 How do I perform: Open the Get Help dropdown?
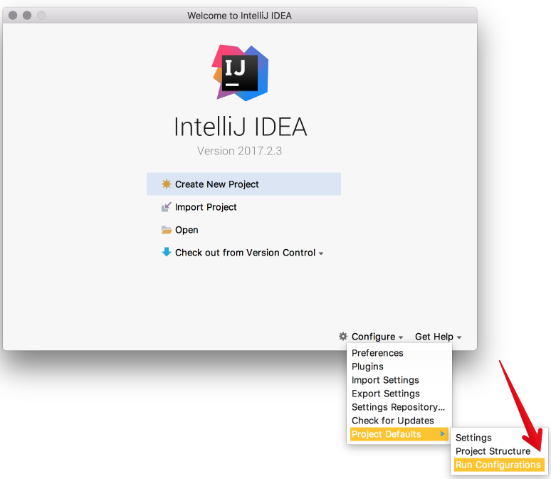[x=438, y=337]
